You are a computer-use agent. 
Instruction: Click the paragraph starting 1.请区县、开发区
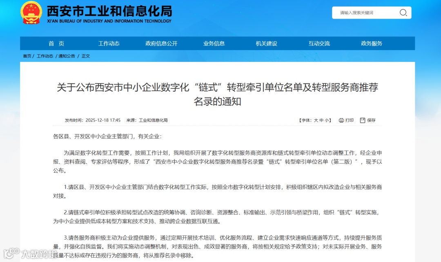pos(217,192)
